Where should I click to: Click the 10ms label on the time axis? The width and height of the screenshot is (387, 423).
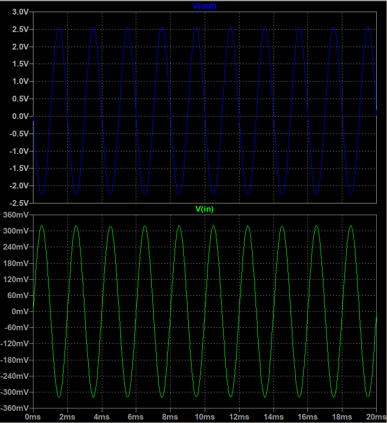click(x=205, y=417)
